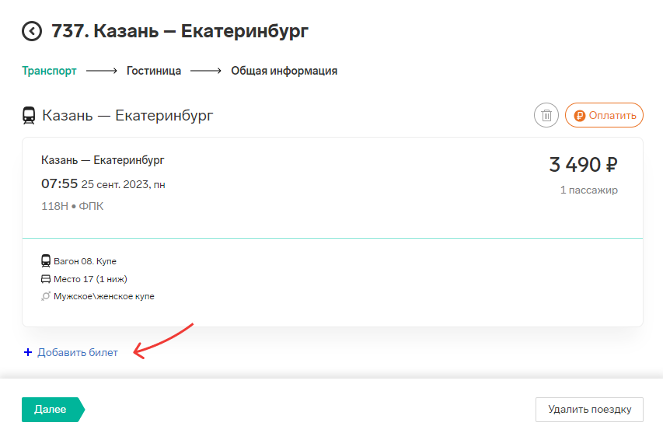Click the berth icon next to Место 17
Screen dimensions: 663x440
[x=46, y=279]
